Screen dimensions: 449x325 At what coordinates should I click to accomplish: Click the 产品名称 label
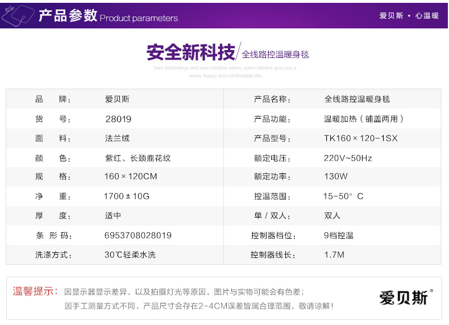click(x=272, y=99)
